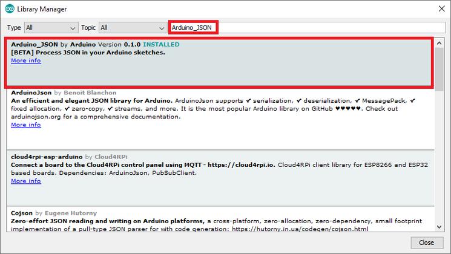451x254 pixels.
Task: Open More info link for ArduinoJson library
Action: click(x=26, y=125)
